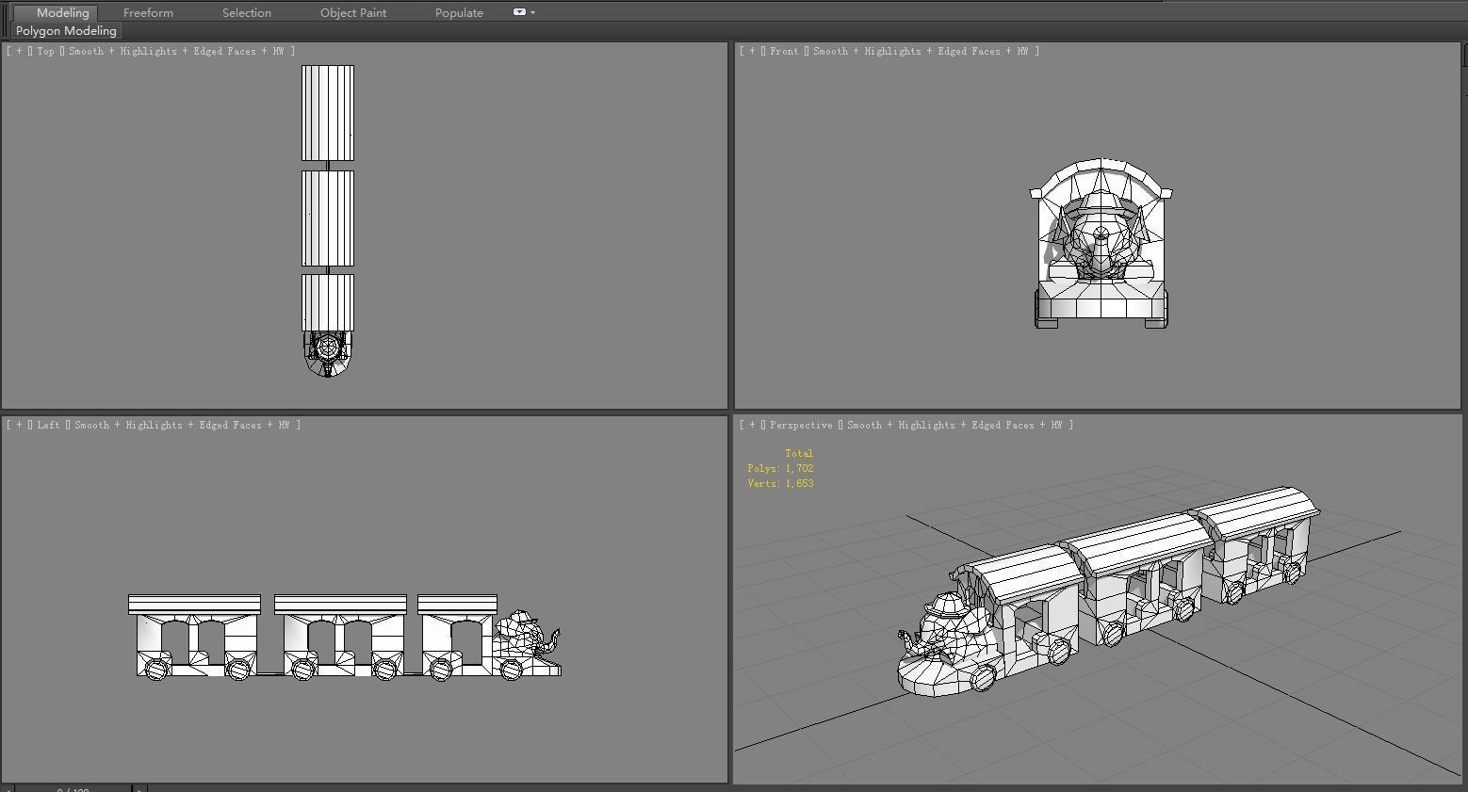Click the 'Polys: 1,702' statistics text
1468x792 pixels.
[x=780, y=468]
